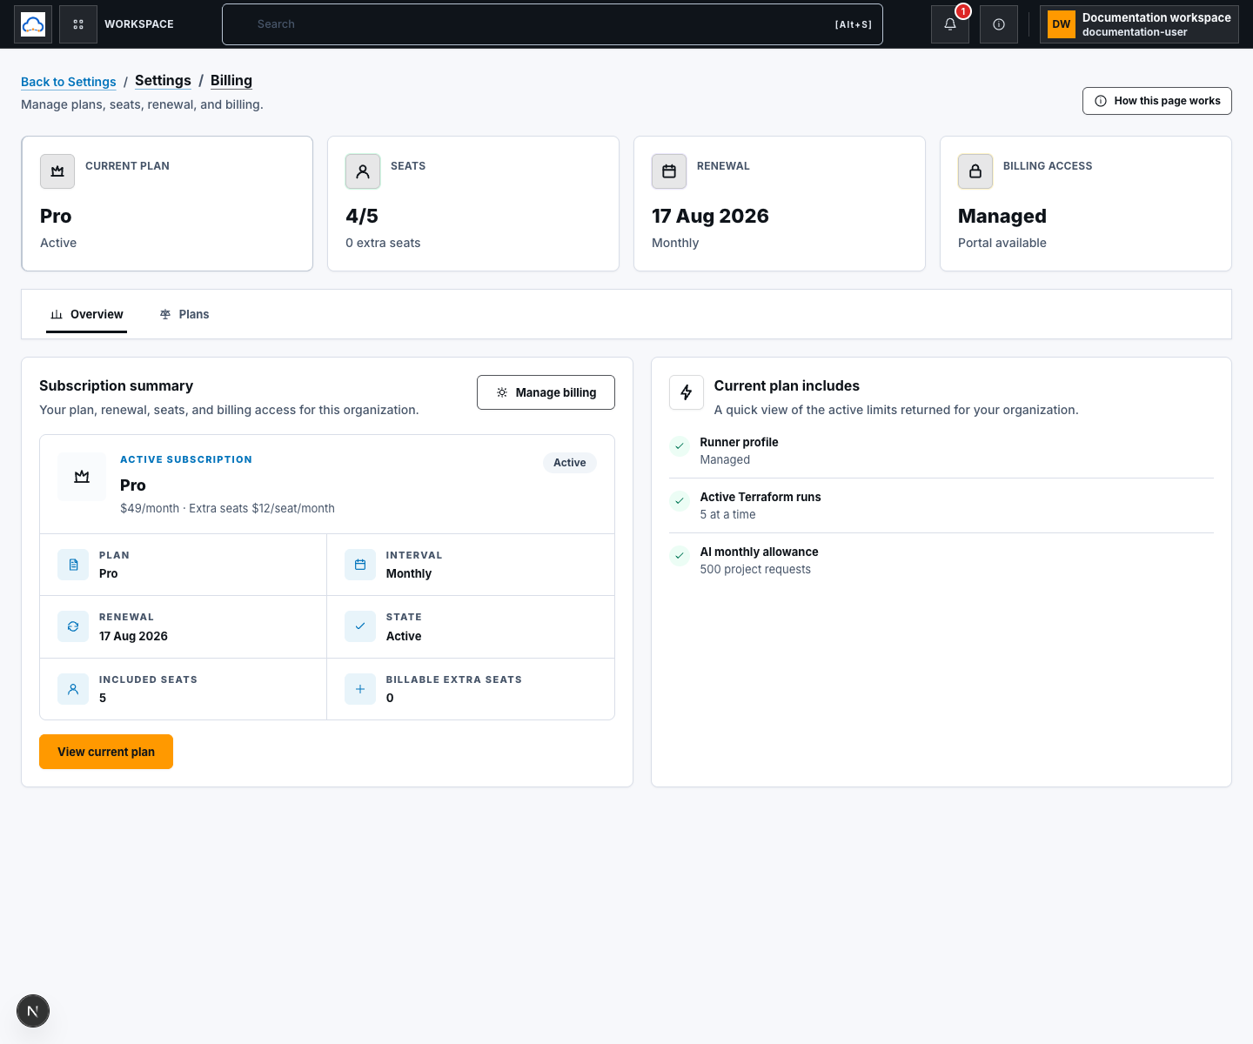Click the DW workspace avatar
1253x1044 pixels.
click(1062, 24)
